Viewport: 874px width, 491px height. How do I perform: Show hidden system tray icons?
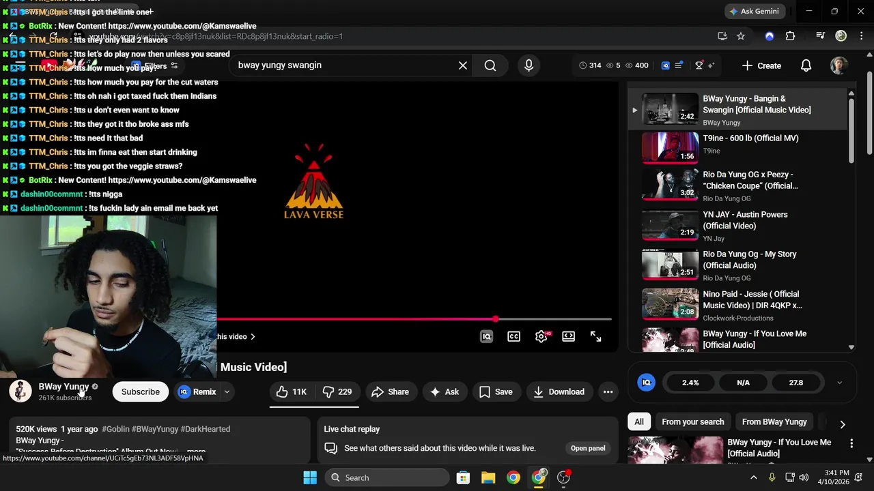[754, 477]
